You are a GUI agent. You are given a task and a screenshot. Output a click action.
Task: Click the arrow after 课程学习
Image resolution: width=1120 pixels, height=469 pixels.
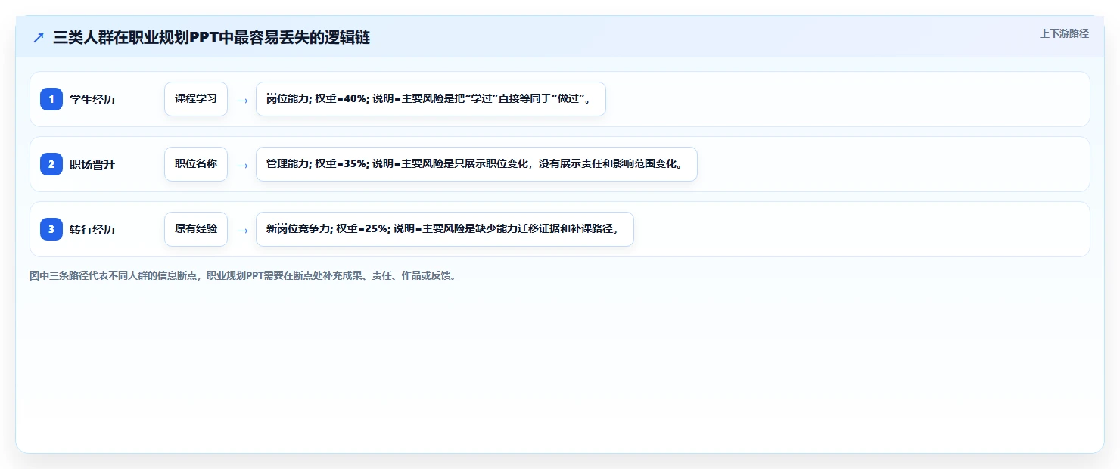(242, 100)
